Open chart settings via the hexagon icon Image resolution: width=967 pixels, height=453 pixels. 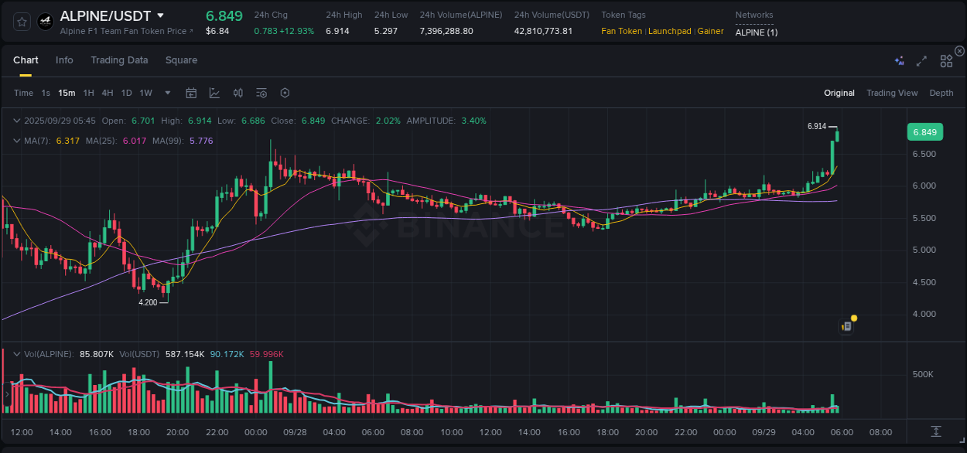pyautogui.click(x=285, y=92)
